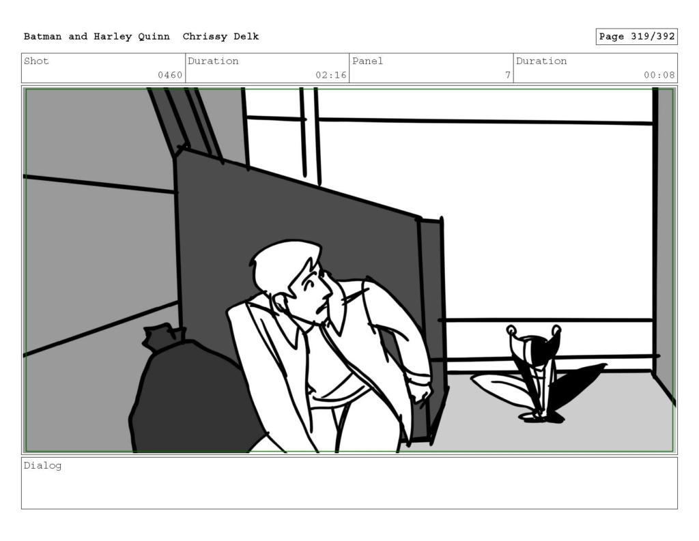Select the panel number '7'
699x541 pixels.
click(508, 75)
